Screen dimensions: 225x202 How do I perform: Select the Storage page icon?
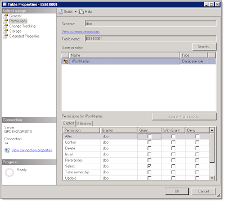(x=6, y=31)
